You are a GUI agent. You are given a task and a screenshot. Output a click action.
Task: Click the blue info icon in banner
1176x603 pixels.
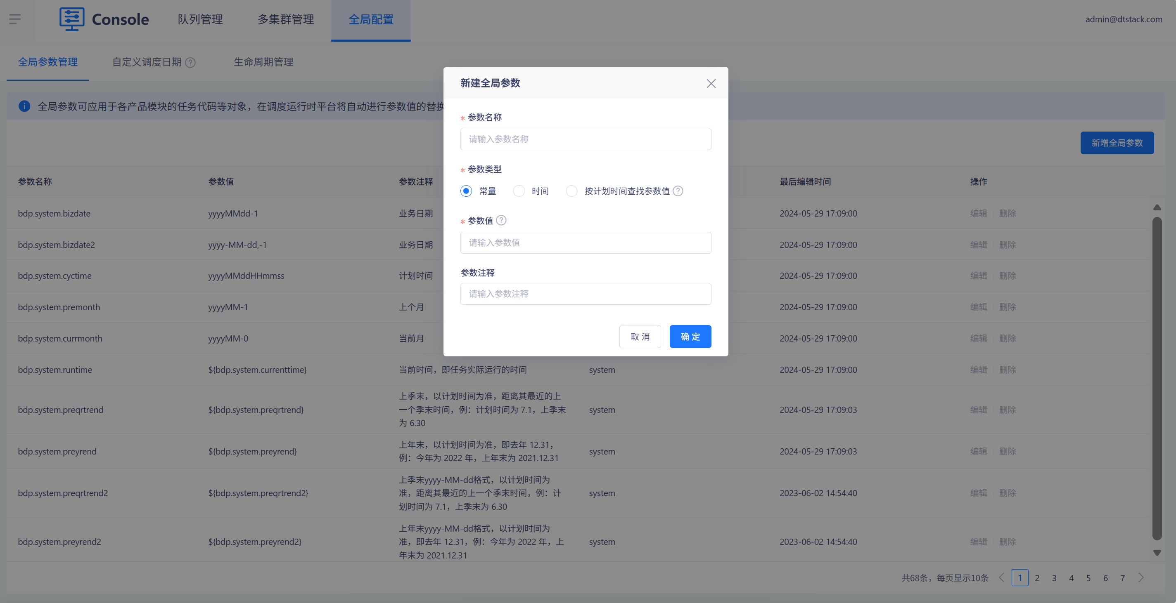click(x=24, y=106)
